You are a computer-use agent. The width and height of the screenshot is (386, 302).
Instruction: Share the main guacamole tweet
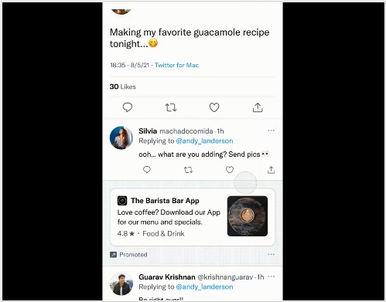[x=258, y=107]
